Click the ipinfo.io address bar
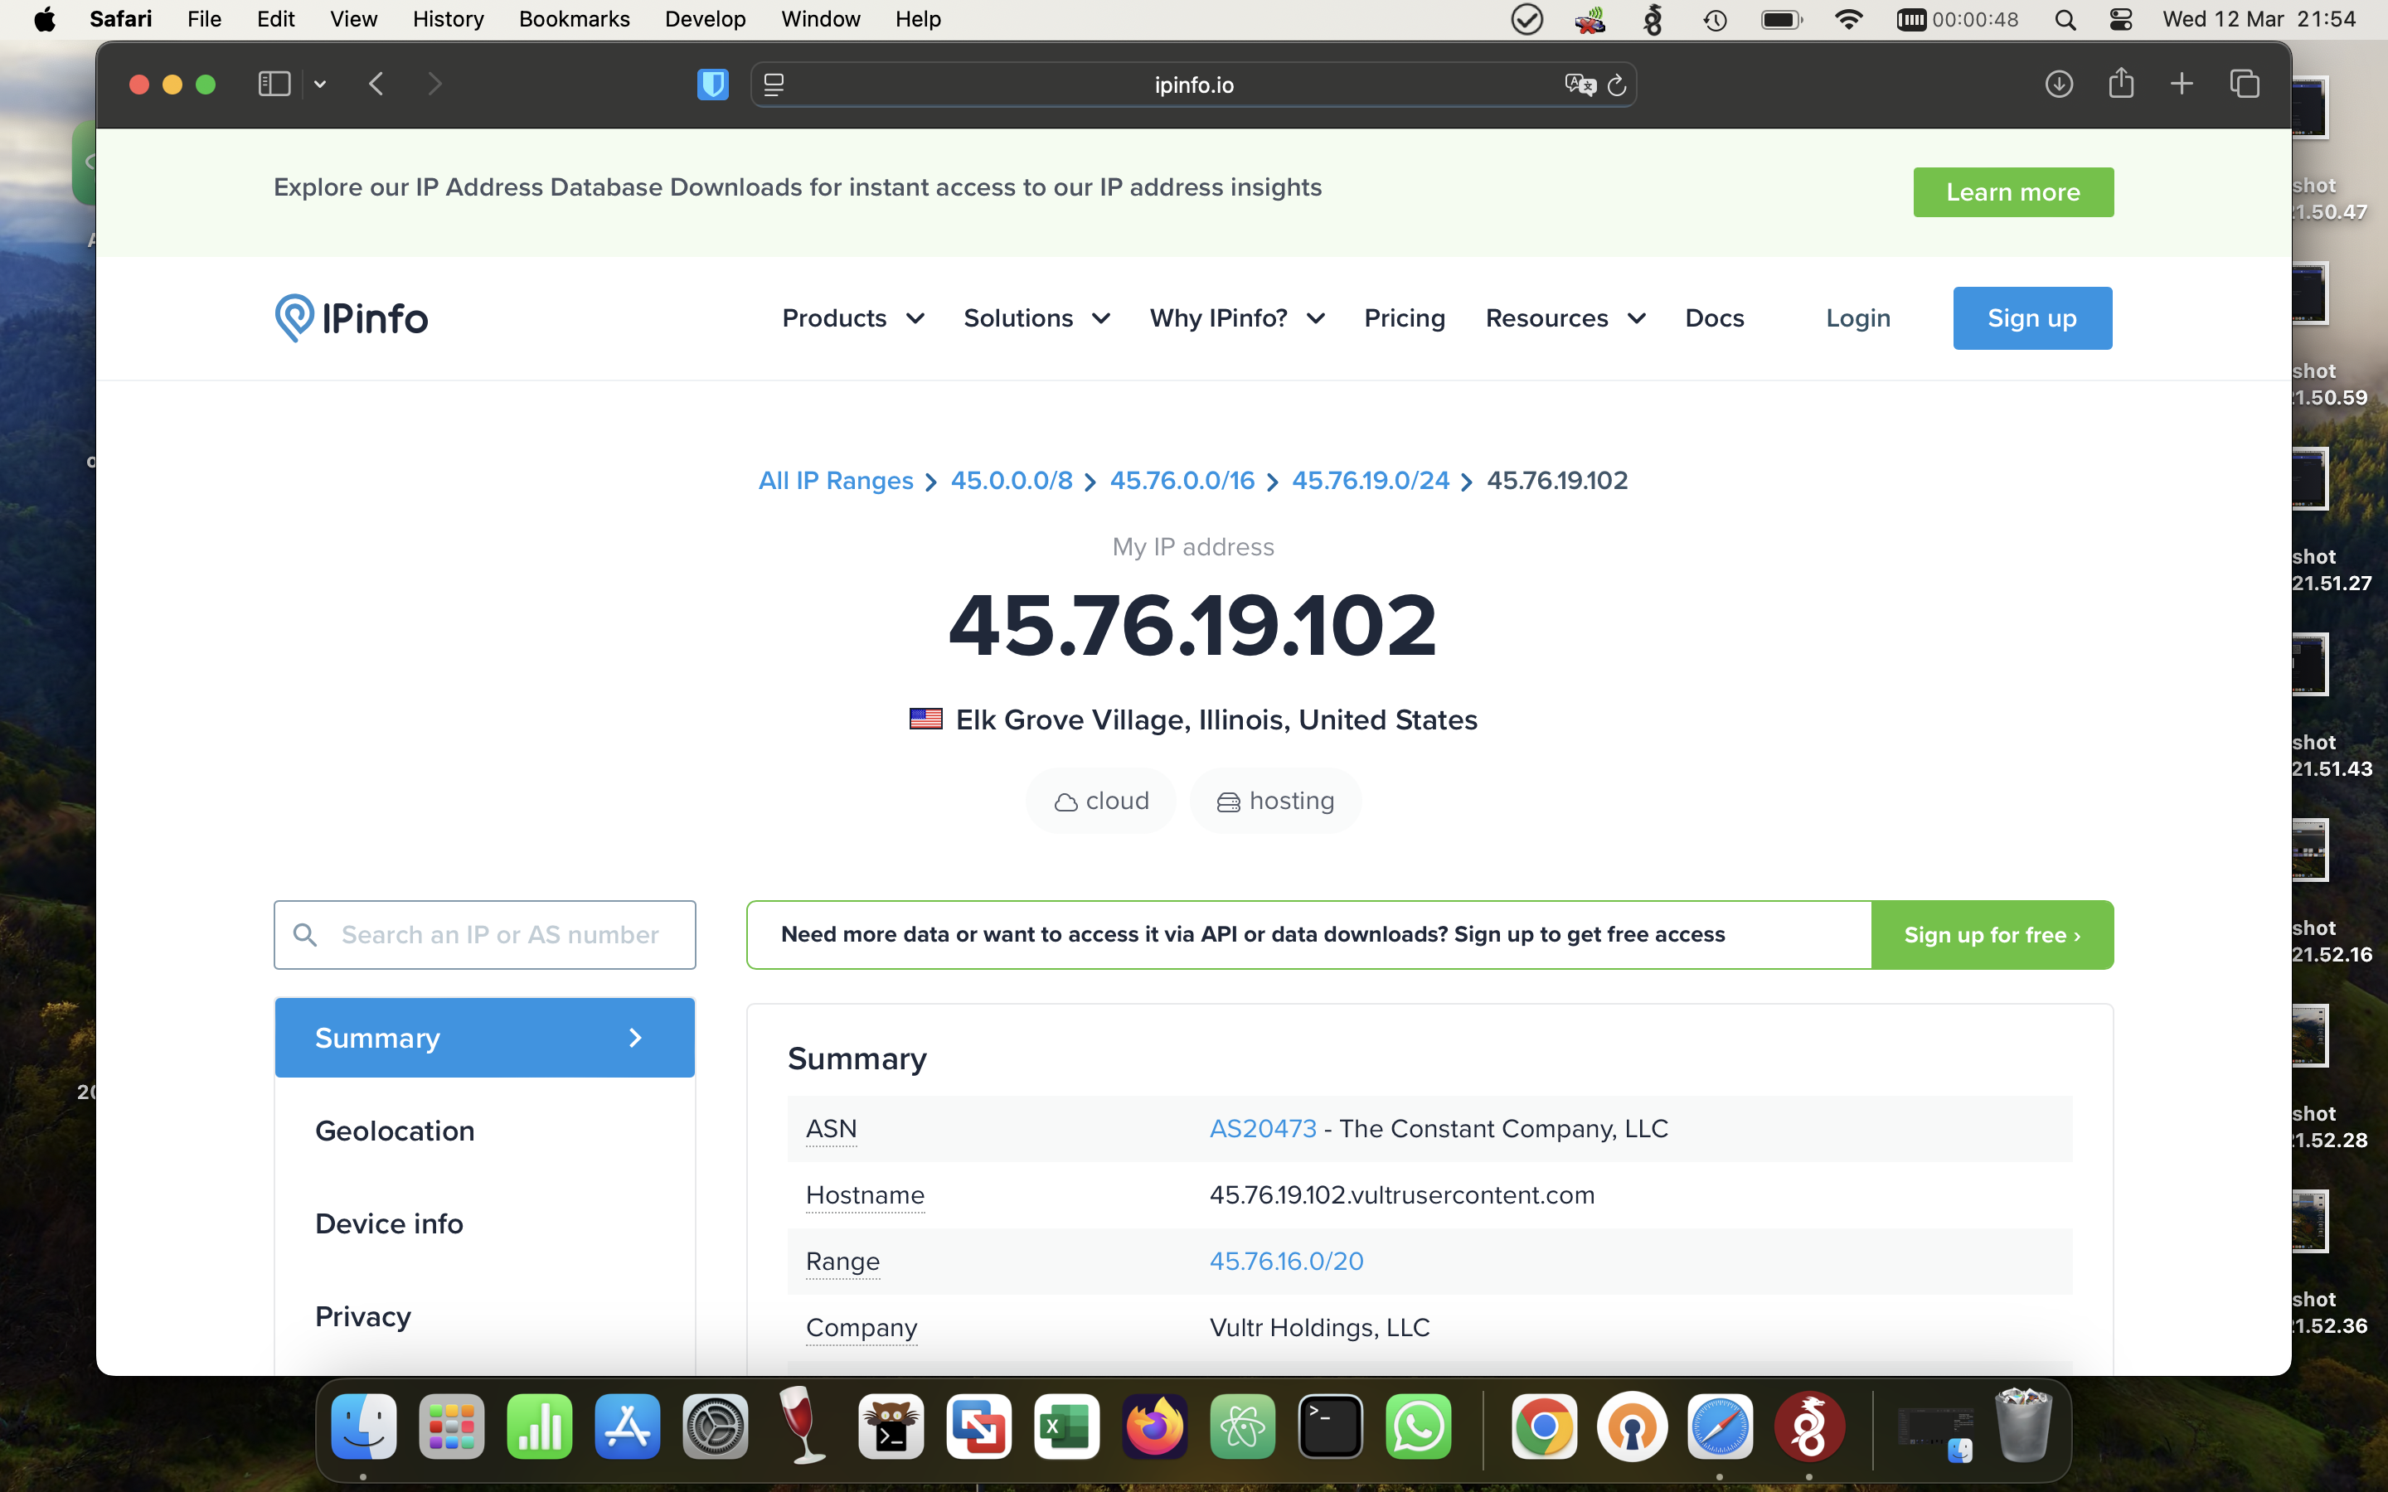The image size is (2388, 1492). pos(1193,85)
